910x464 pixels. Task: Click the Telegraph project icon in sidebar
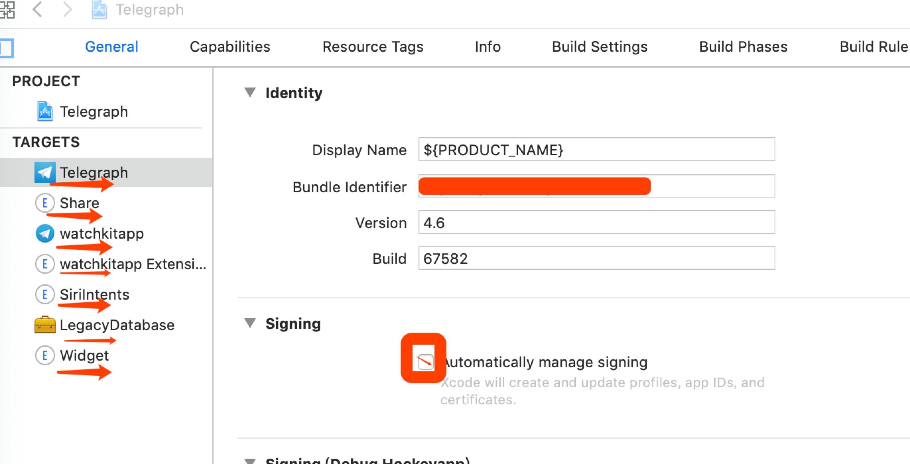click(47, 111)
